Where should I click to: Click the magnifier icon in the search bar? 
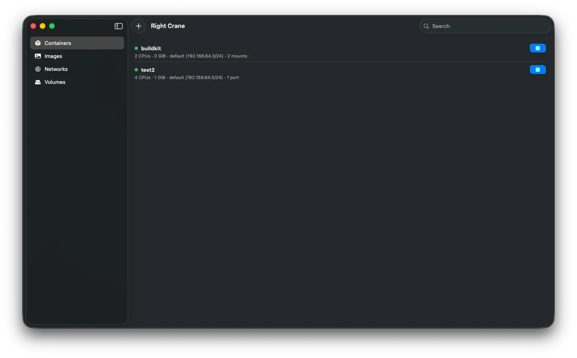pyautogui.click(x=426, y=26)
